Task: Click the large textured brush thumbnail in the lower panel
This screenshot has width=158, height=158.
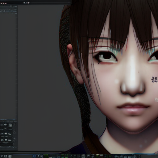Action: pos(10,125)
